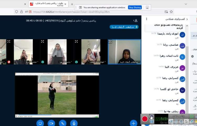
Task: Click the leave audio phone button
Action: [63, 123]
